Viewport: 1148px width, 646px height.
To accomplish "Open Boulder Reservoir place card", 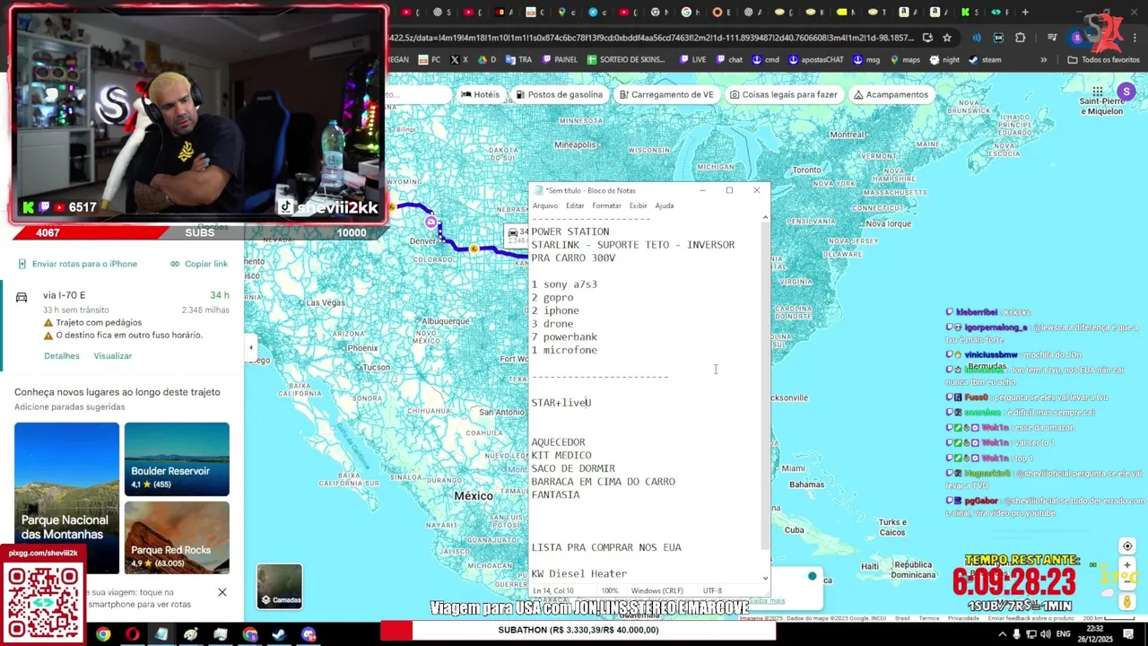I will pyautogui.click(x=177, y=459).
